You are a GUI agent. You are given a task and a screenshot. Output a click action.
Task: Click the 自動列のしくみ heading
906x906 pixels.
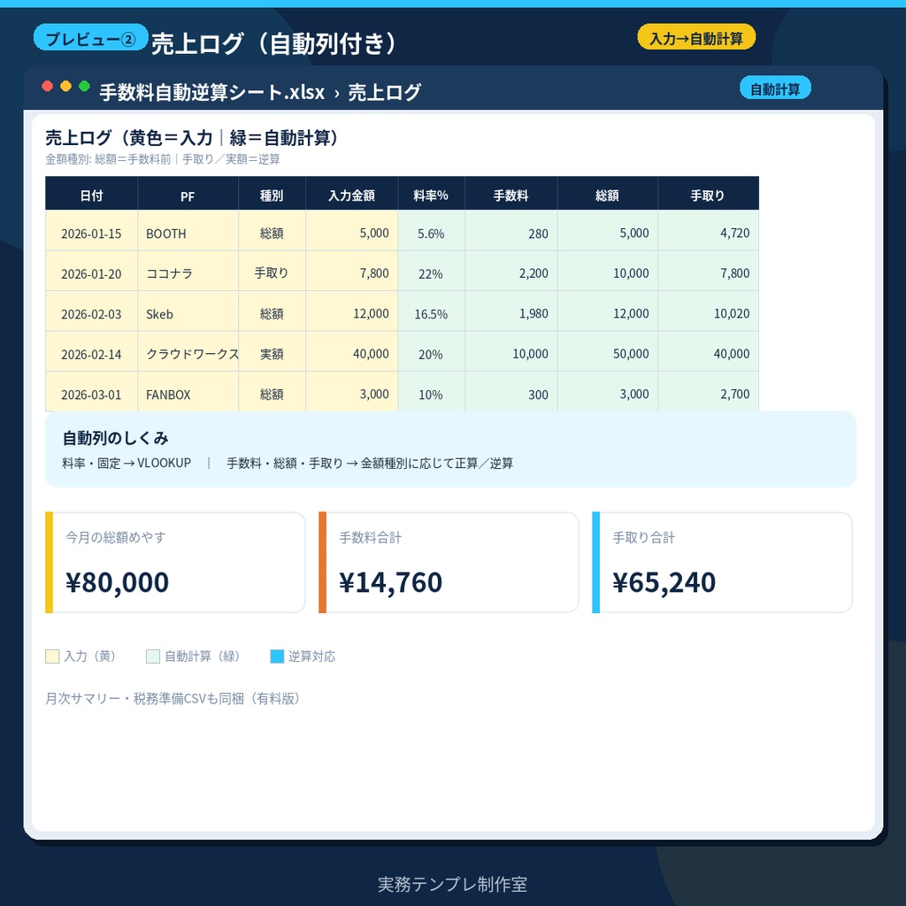pos(115,438)
